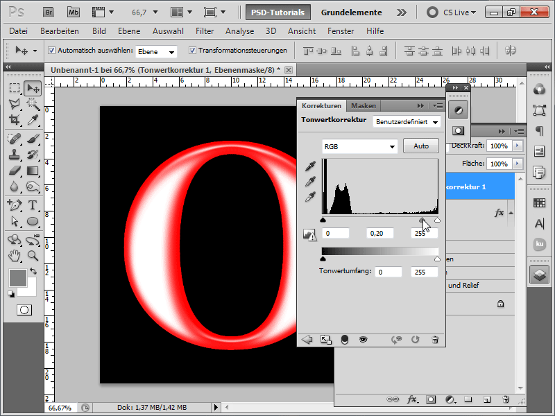Toggle adjustment layer visibility eye icon
Image resolution: width=555 pixels, height=416 pixels.
point(363,340)
